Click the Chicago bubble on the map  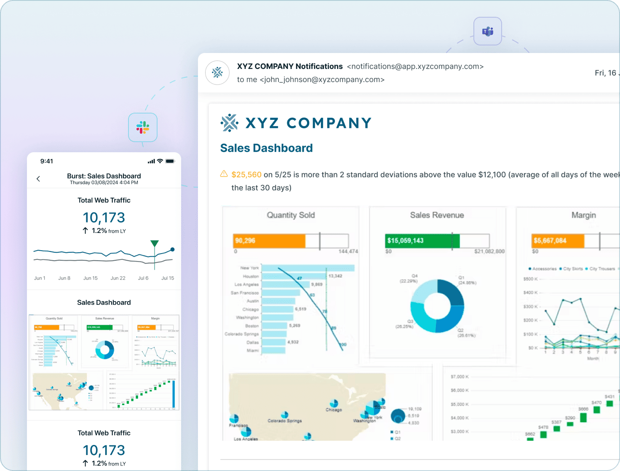click(334, 403)
